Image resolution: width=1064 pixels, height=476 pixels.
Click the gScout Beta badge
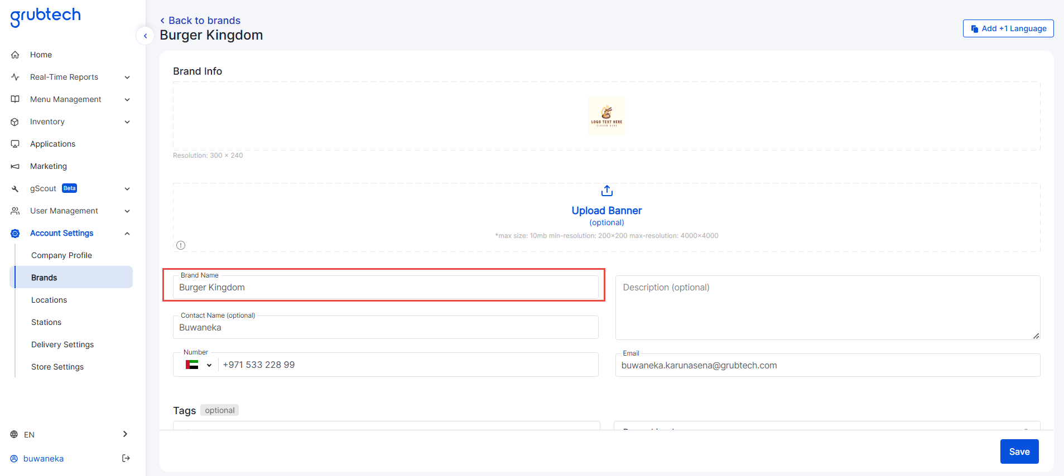pos(70,188)
